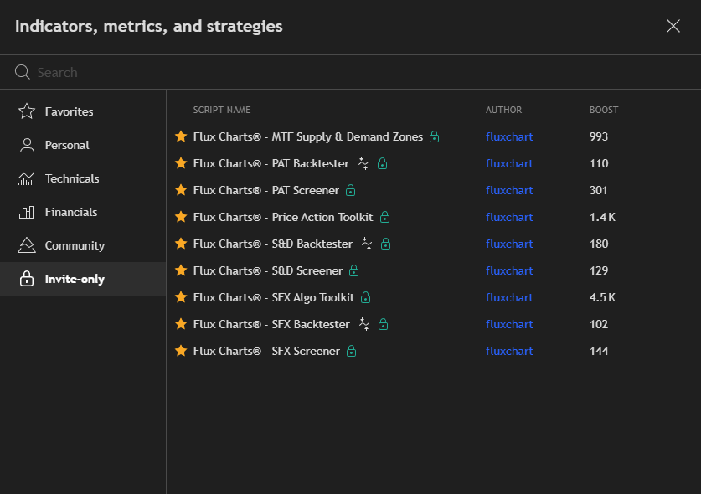The image size is (701, 494).
Task: Open fluxchart author link on Price Action Toolkit row
Action: (x=509, y=217)
